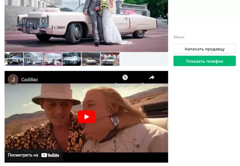The width and height of the screenshot is (240, 166).
Task: Click the share arrow icon on video
Action: click(152, 78)
